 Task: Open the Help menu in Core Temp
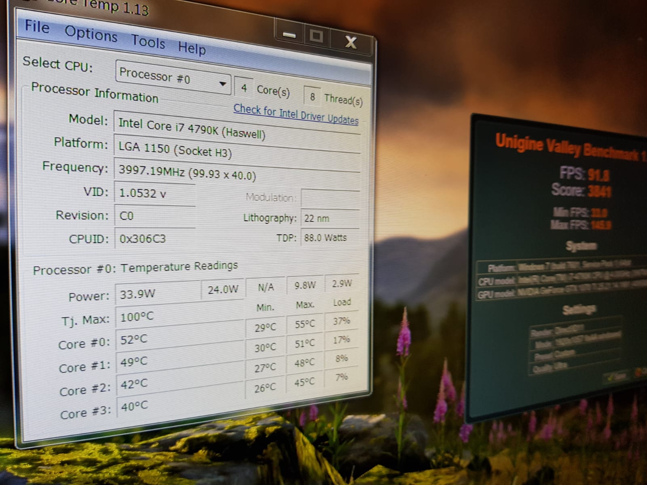point(192,48)
